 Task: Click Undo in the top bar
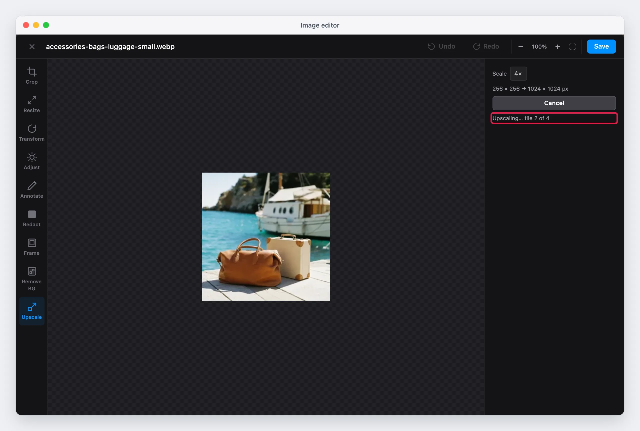click(x=441, y=47)
